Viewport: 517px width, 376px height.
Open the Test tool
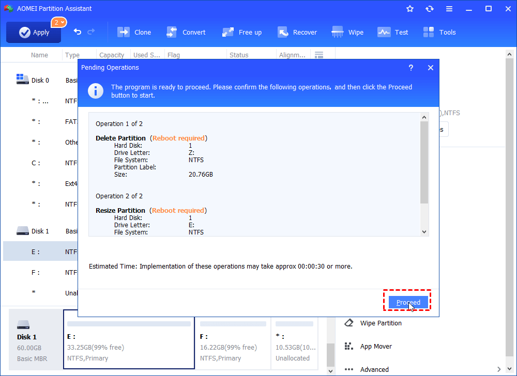392,32
